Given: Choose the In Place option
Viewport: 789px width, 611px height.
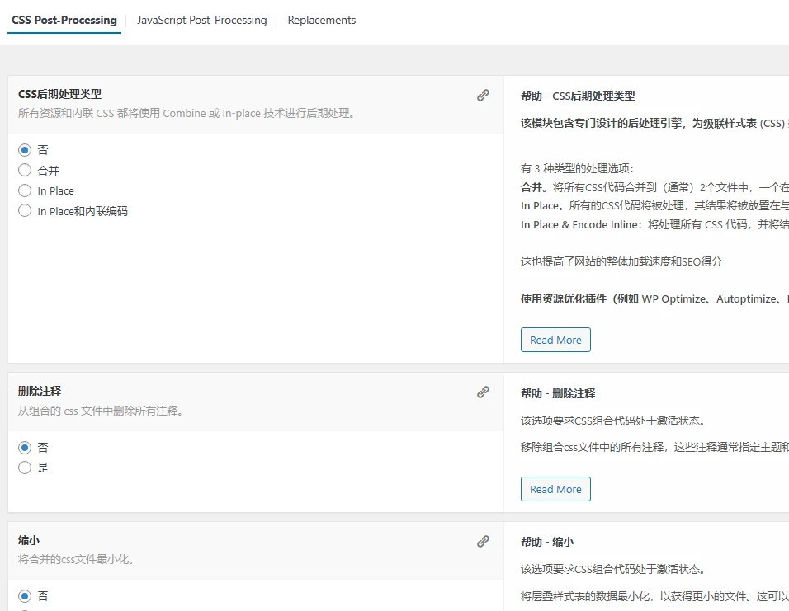Looking at the screenshot, I should pyautogui.click(x=25, y=190).
